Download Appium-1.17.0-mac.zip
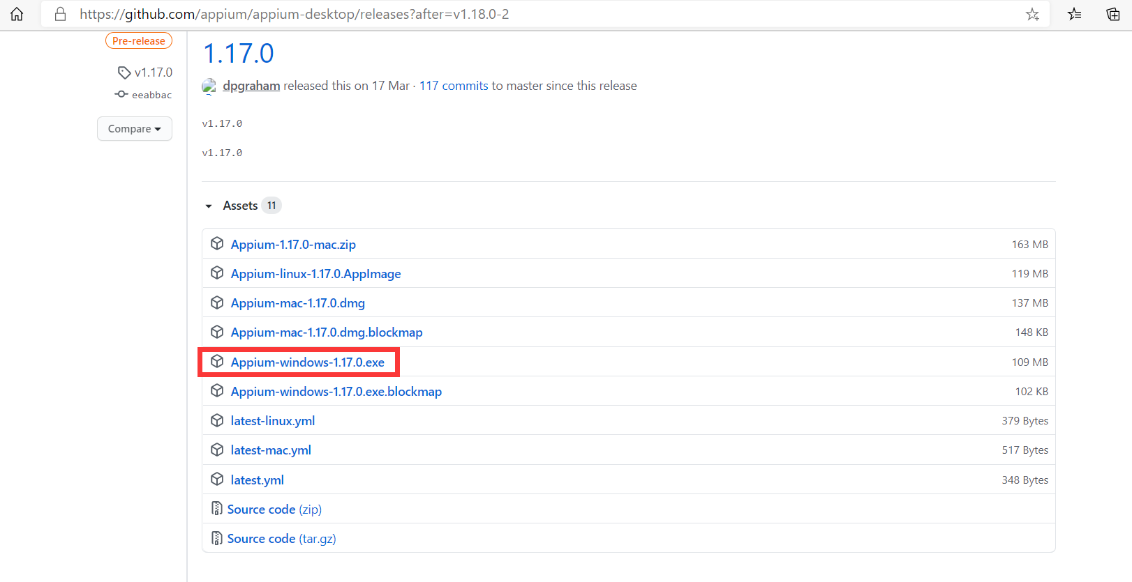The height and width of the screenshot is (582, 1132). (293, 245)
